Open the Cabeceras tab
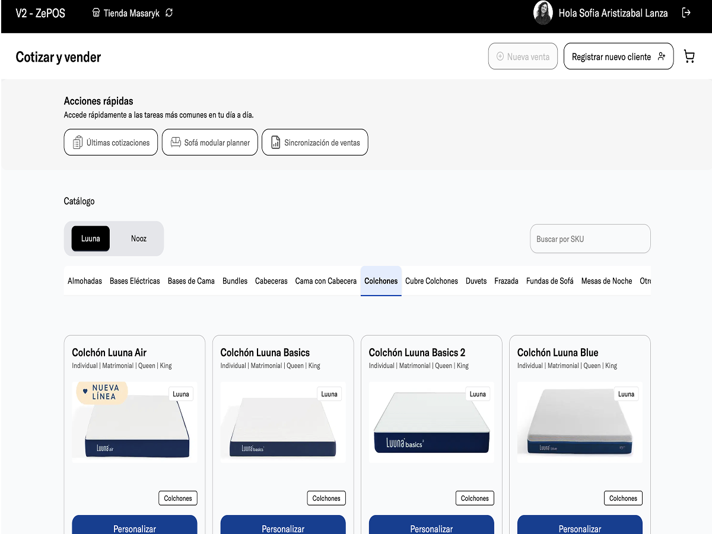 (271, 281)
